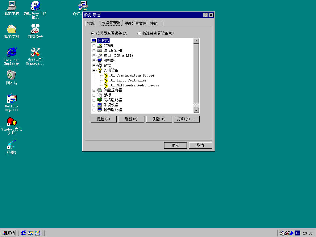Click the Show Desktop quick launch icon
The height and width of the screenshot is (237, 316).
click(38, 233)
